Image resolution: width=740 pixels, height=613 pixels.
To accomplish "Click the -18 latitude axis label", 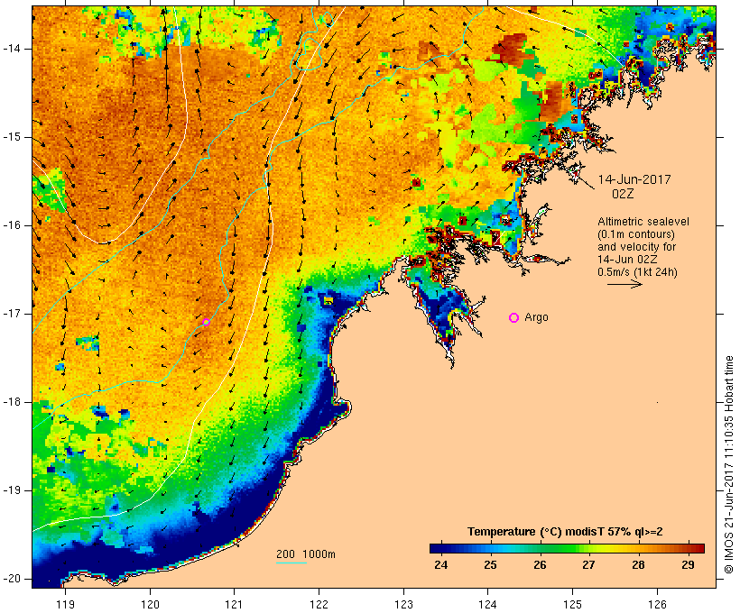I will pyautogui.click(x=12, y=402).
